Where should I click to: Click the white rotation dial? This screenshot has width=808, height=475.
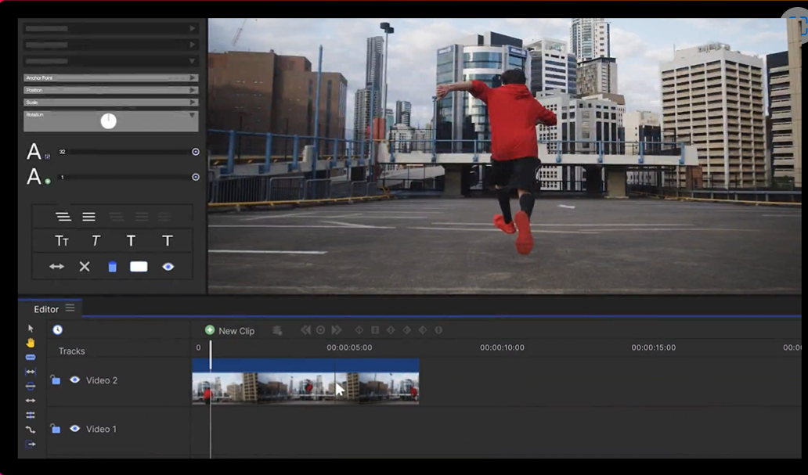pos(108,121)
